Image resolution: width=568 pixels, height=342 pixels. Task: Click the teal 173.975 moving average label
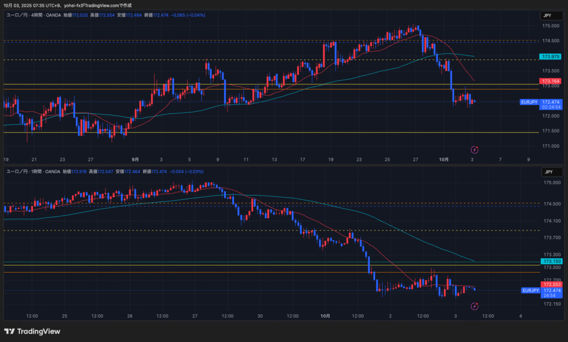click(x=551, y=57)
